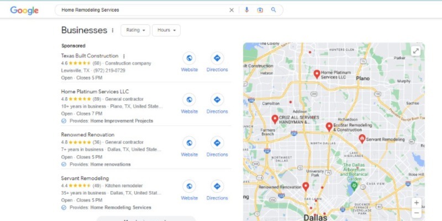Click 'Provides: Home Remodeling Services' text
This screenshot has height=221, width=442.
coord(110,208)
